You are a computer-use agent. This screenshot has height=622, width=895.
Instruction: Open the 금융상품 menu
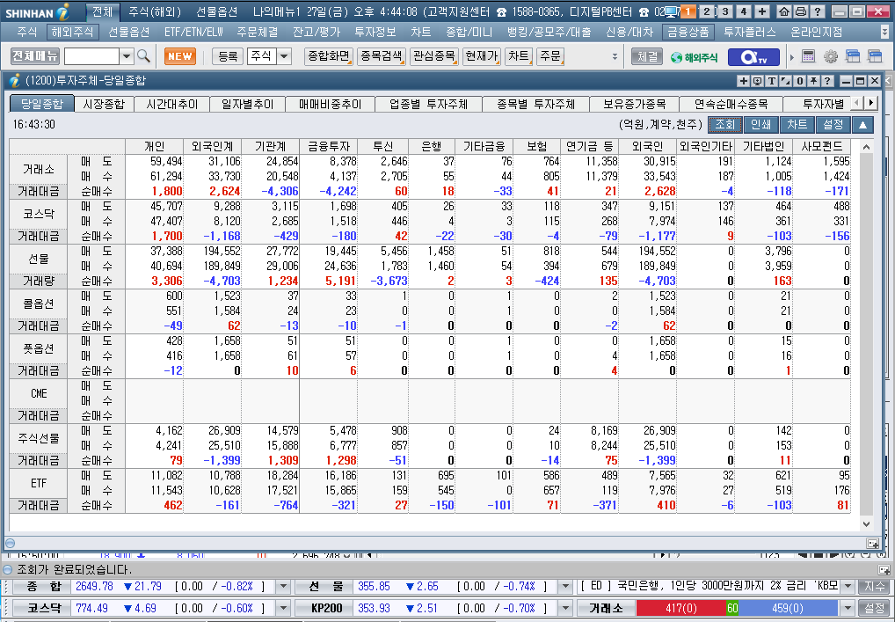click(688, 32)
